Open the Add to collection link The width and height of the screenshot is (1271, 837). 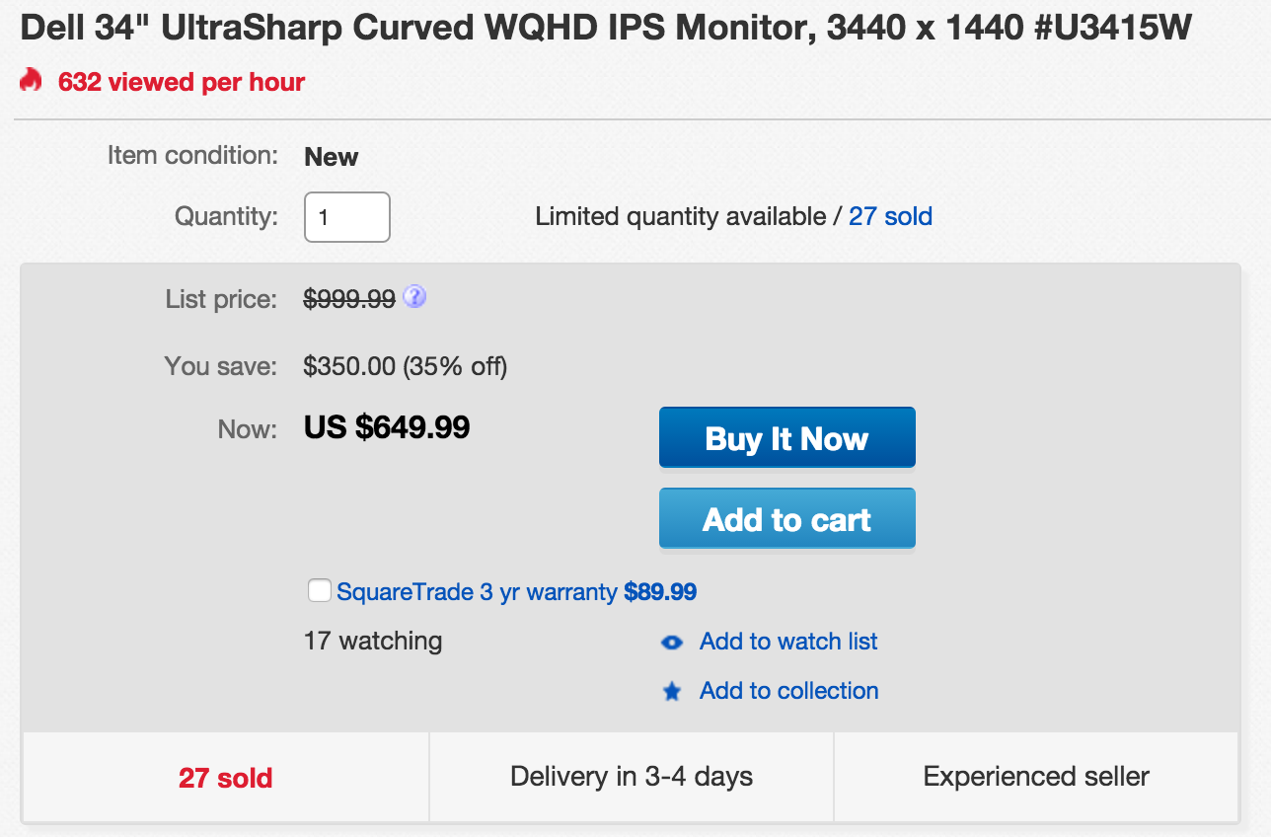(789, 690)
